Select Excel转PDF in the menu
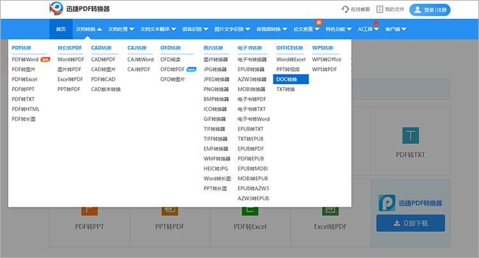This screenshot has height=258, width=479. point(70,79)
